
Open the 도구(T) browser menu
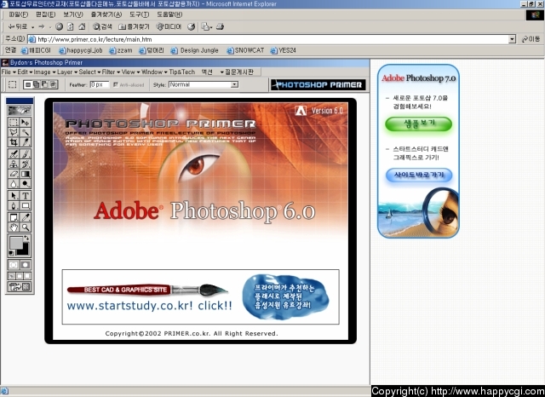(139, 14)
